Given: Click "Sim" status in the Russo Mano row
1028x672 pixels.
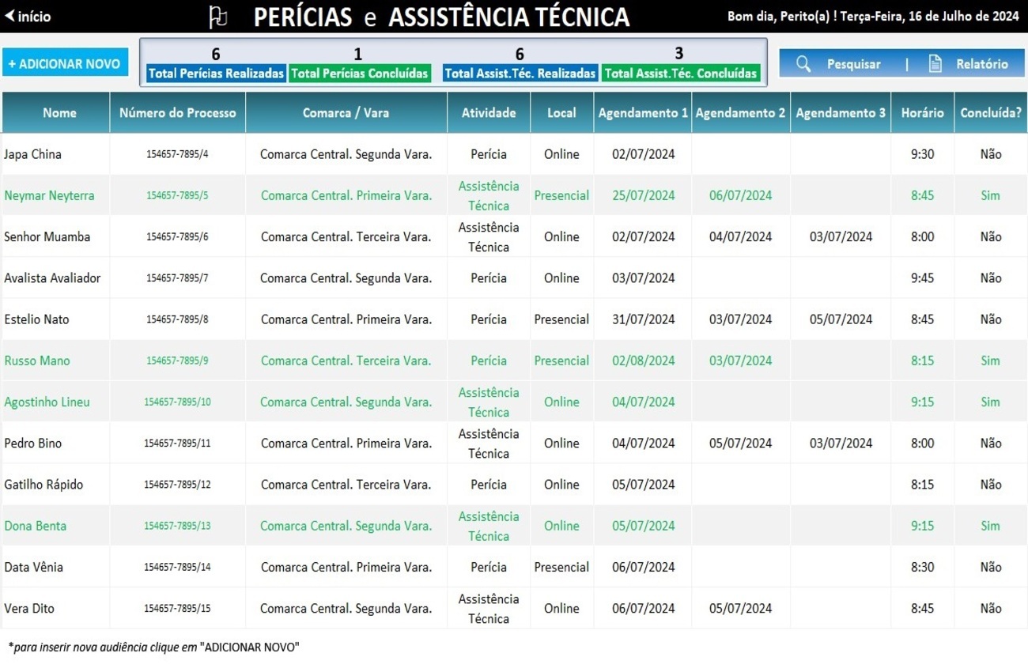Looking at the screenshot, I should click(x=990, y=361).
